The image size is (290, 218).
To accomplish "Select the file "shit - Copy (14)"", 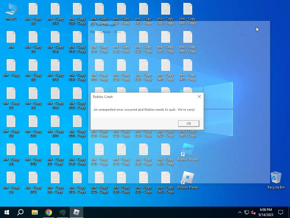I will point(55,42).
